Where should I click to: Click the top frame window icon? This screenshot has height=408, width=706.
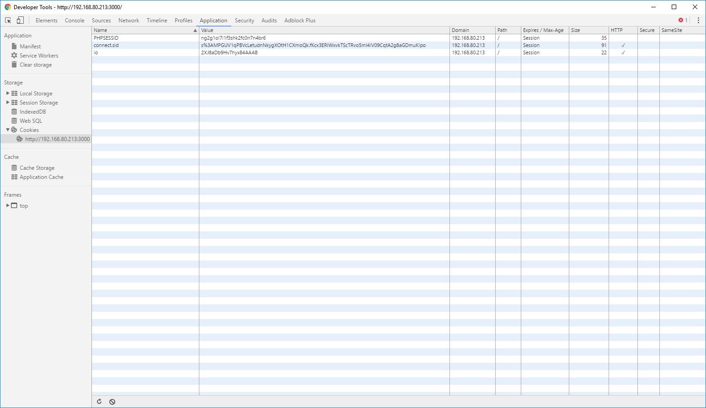pyautogui.click(x=14, y=205)
